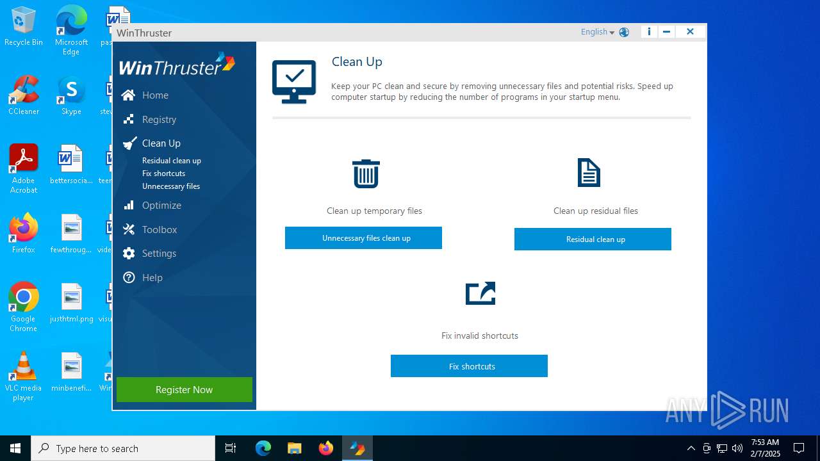The image size is (820, 461).
Task: Open the Help section
Action: (x=152, y=278)
